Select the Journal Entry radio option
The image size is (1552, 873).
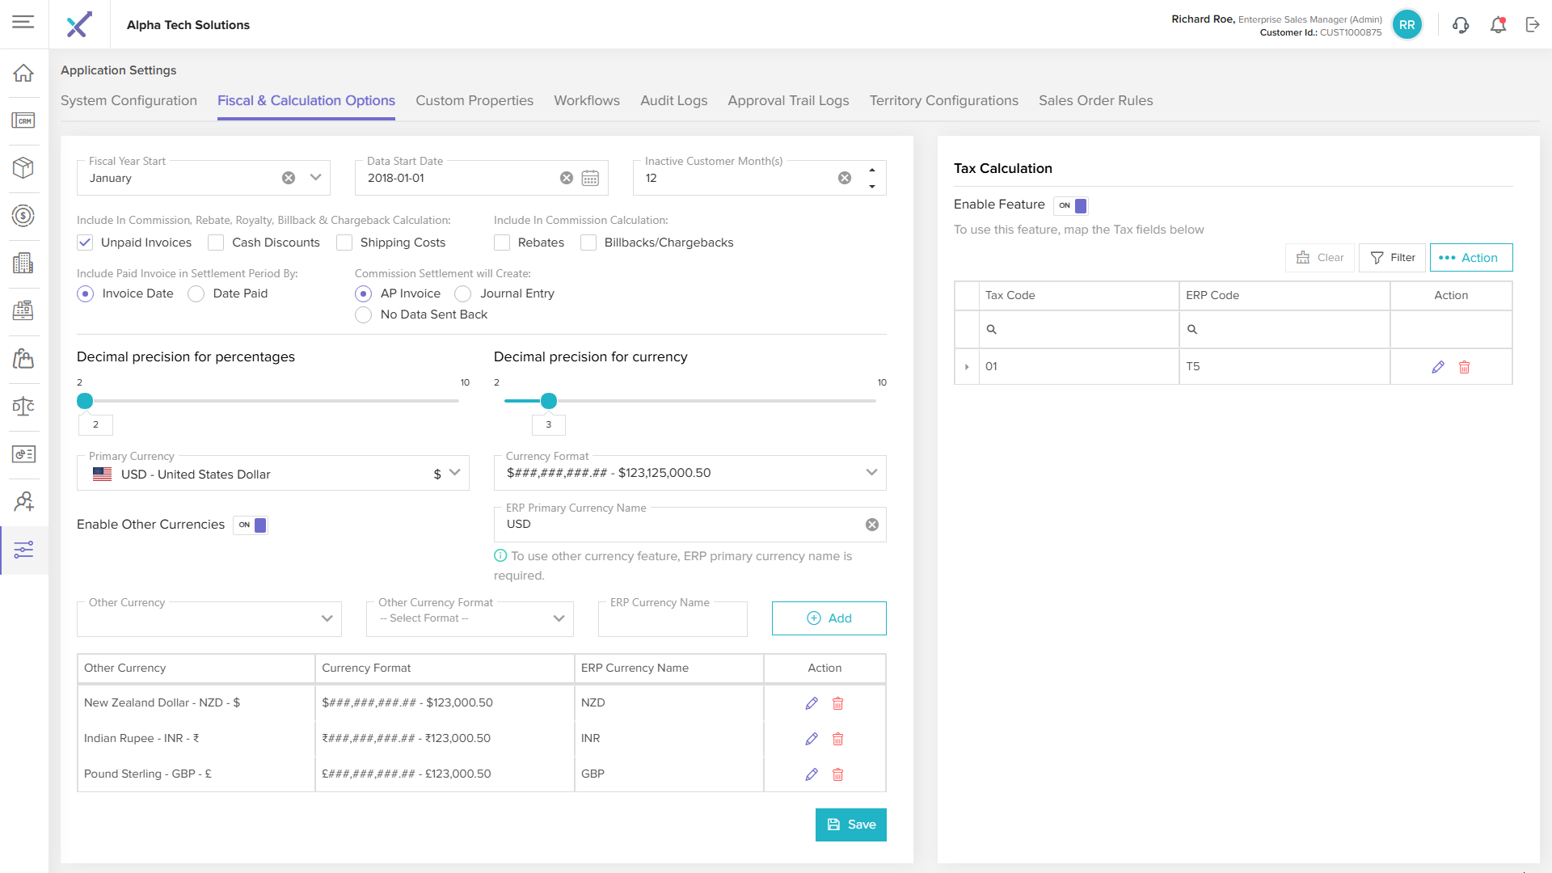pyautogui.click(x=463, y=293)
